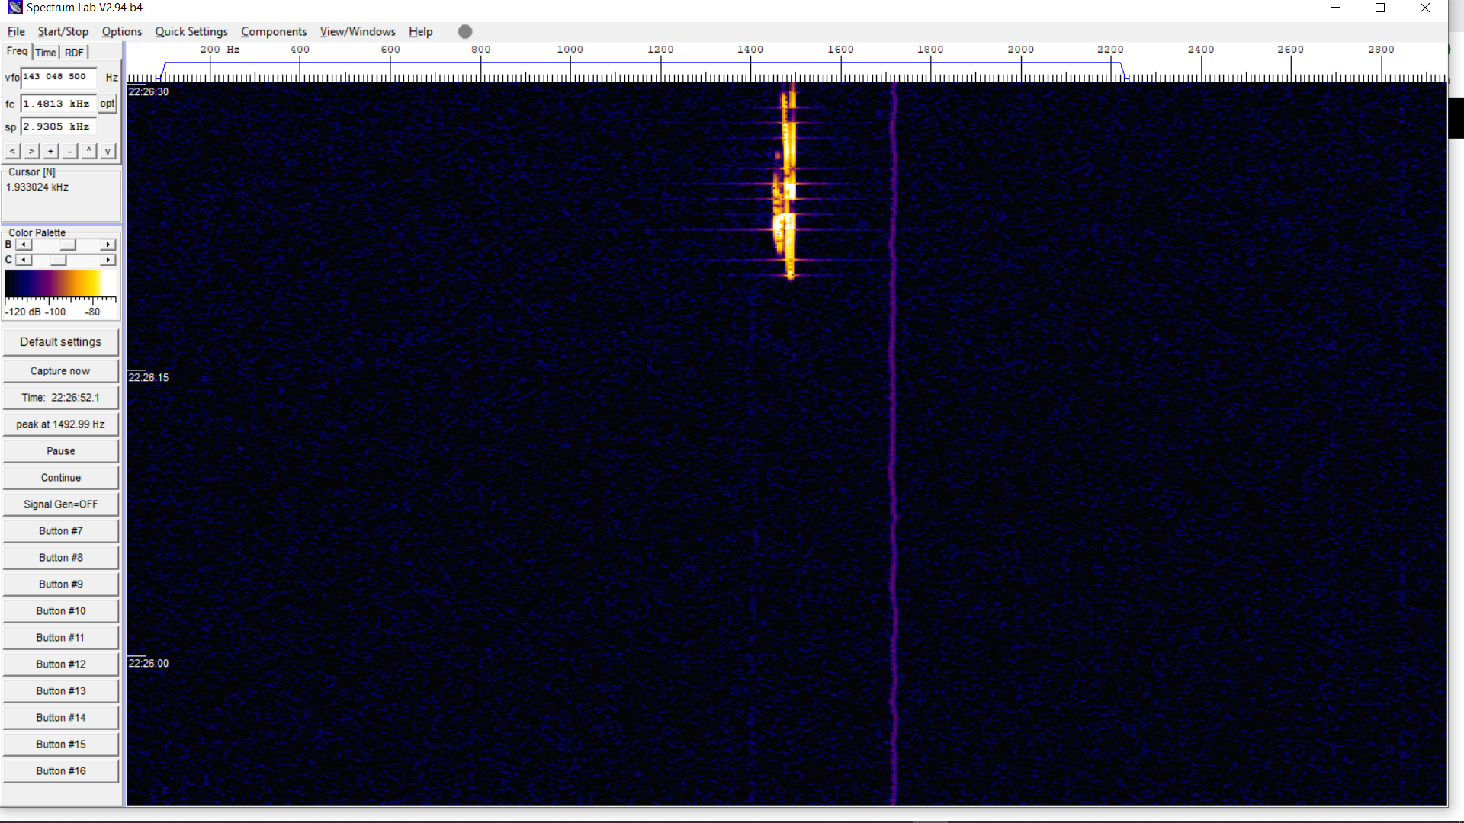Click Button #8
1464x823 pixels.
coord(60,558)
